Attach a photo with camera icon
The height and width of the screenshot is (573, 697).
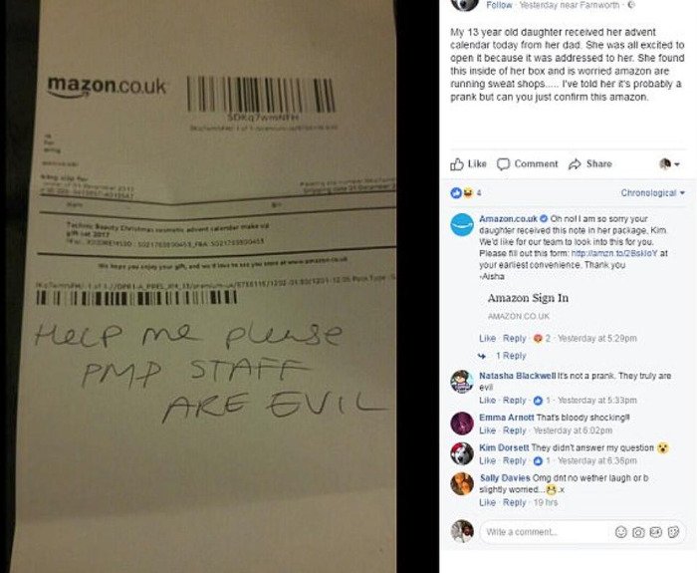638,531
